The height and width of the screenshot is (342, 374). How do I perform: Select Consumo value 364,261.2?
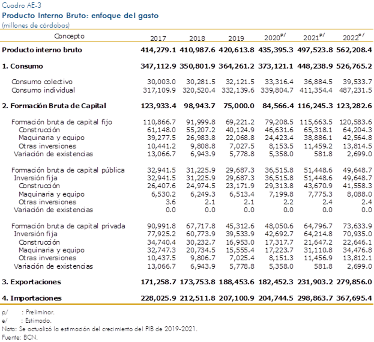(237, 66)
